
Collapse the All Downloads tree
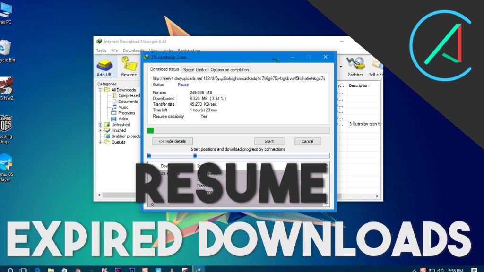coord(102,90)
